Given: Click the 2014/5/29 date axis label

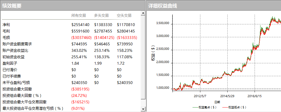Looking at the screenshot, I should [227, 95].
